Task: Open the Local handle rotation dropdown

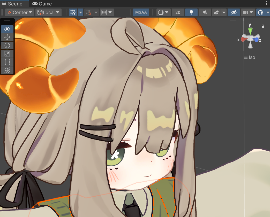Action: [48, 12]
